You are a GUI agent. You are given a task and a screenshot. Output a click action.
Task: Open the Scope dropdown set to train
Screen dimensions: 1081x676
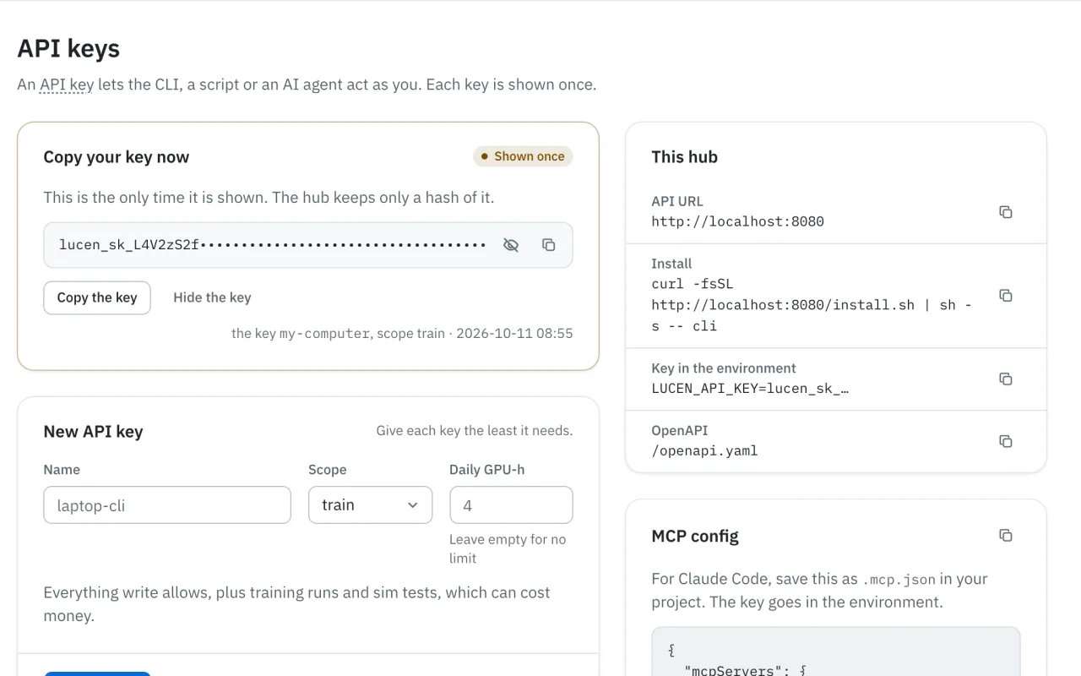tap(370, 505)
